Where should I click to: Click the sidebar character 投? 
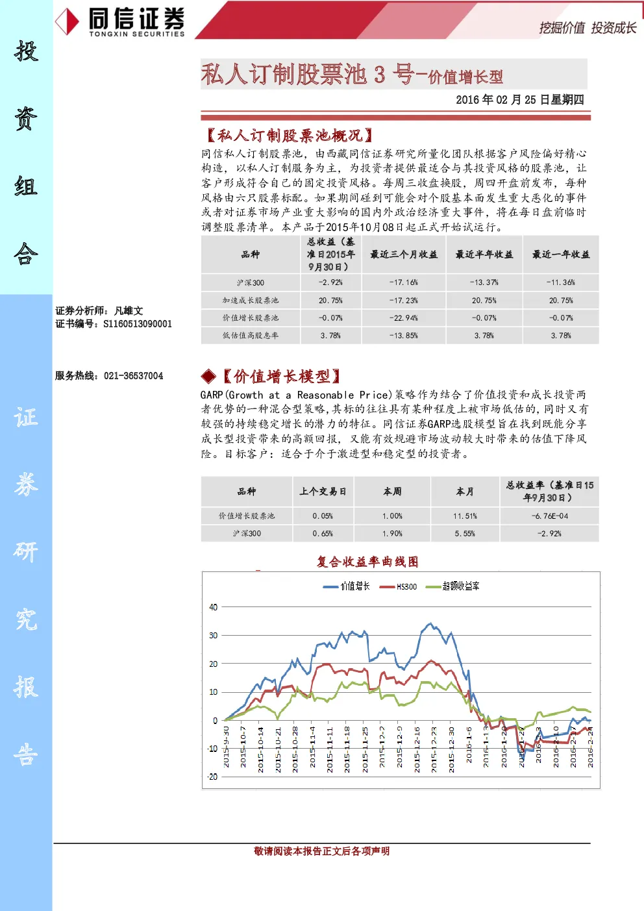(x=26, y=51)
